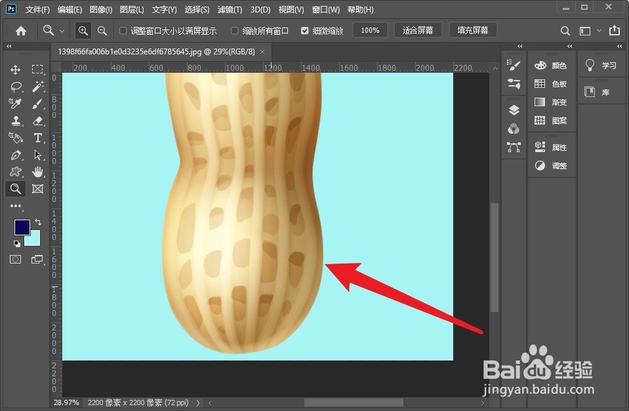
Task: Go to Photoshop Home screen
Action: tap(21, 30)
